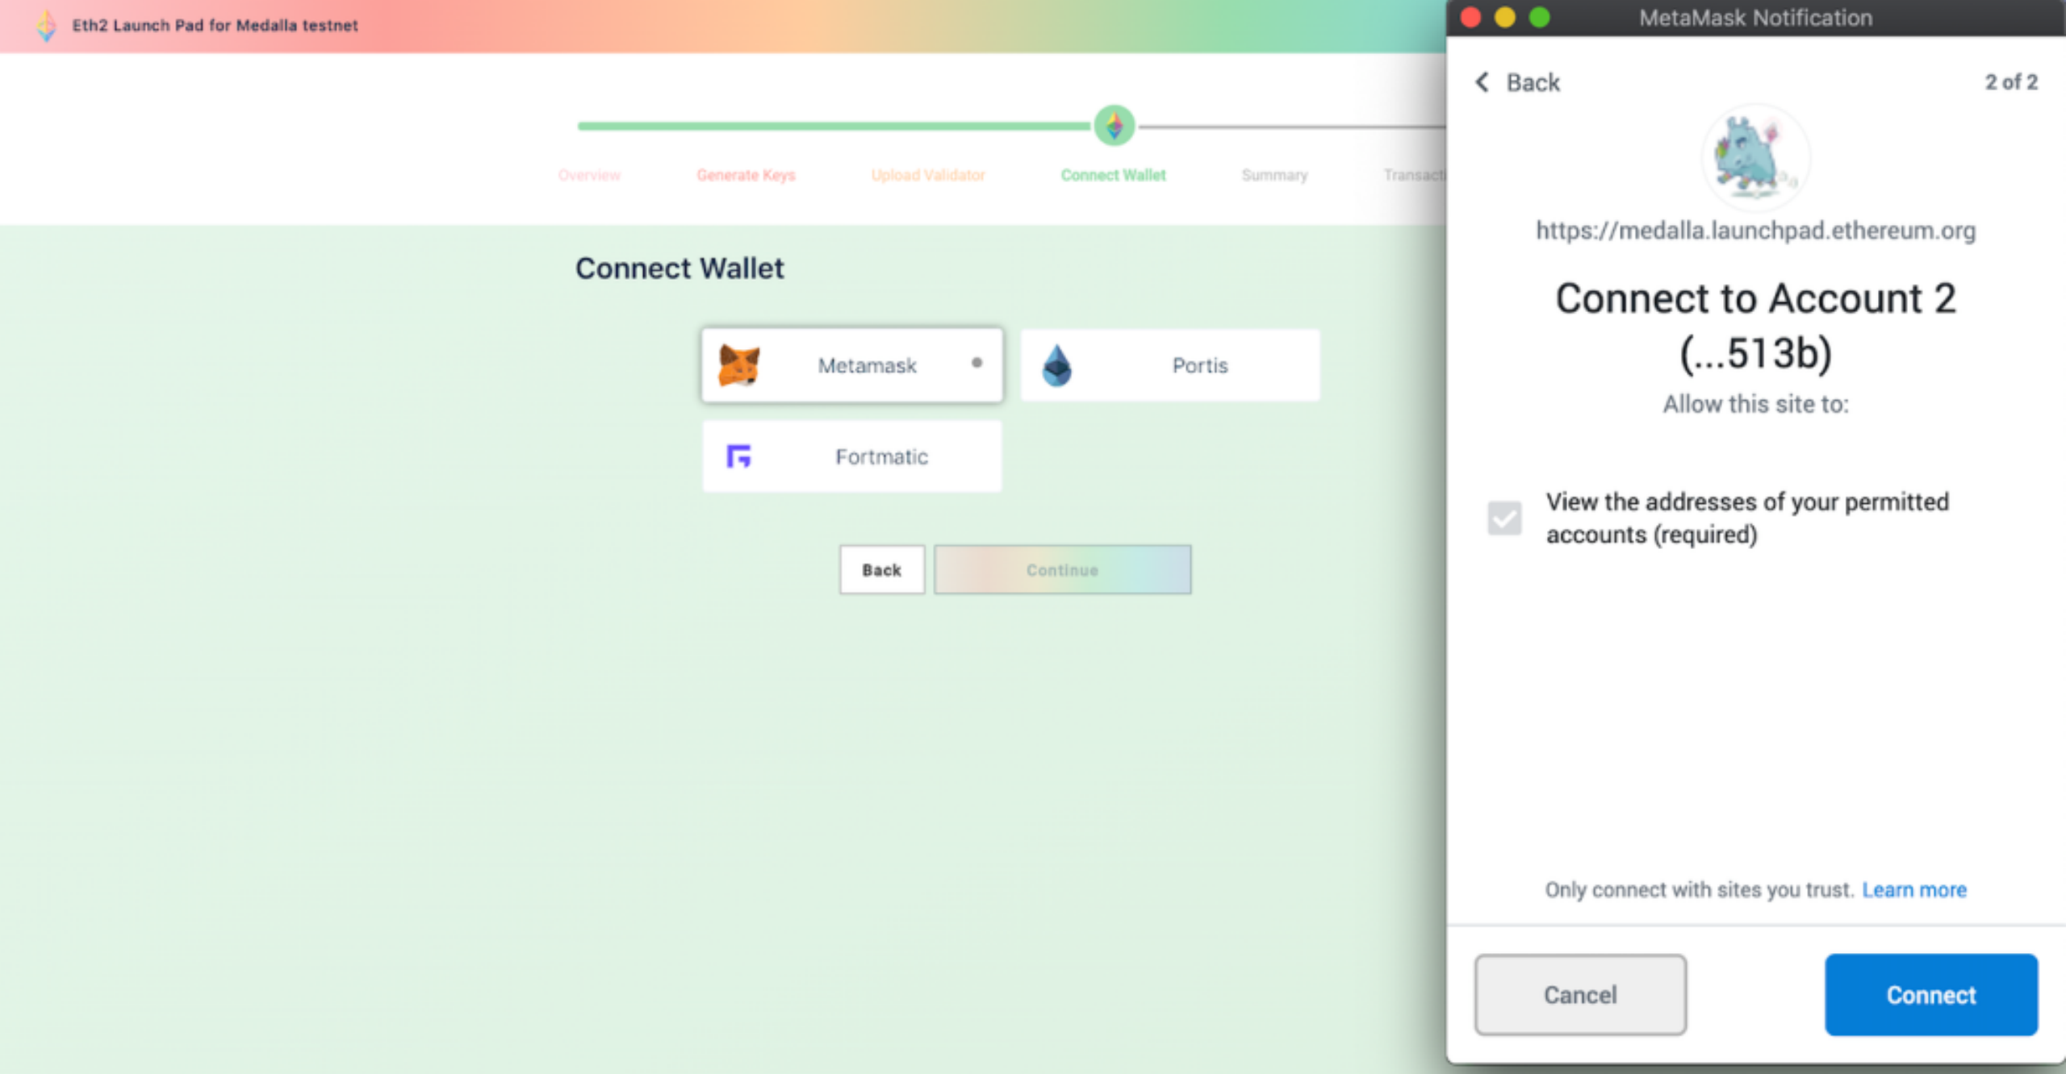2066x1074 pixels.
Task: Click the Metamask connection status dot
Action: point(977,363)
